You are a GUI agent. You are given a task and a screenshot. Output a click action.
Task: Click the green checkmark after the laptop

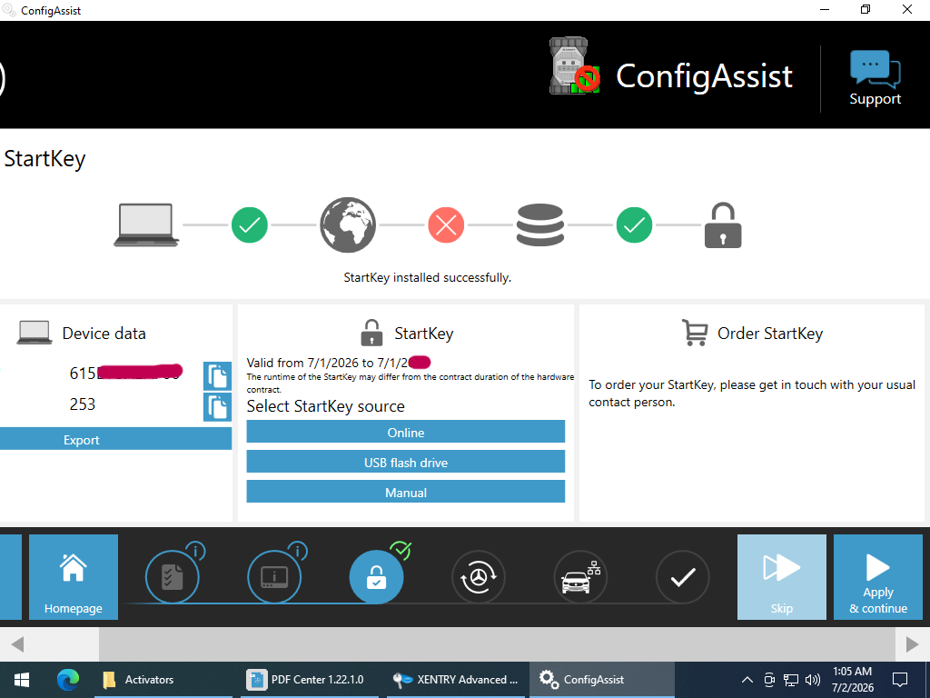tap(249, 225)
